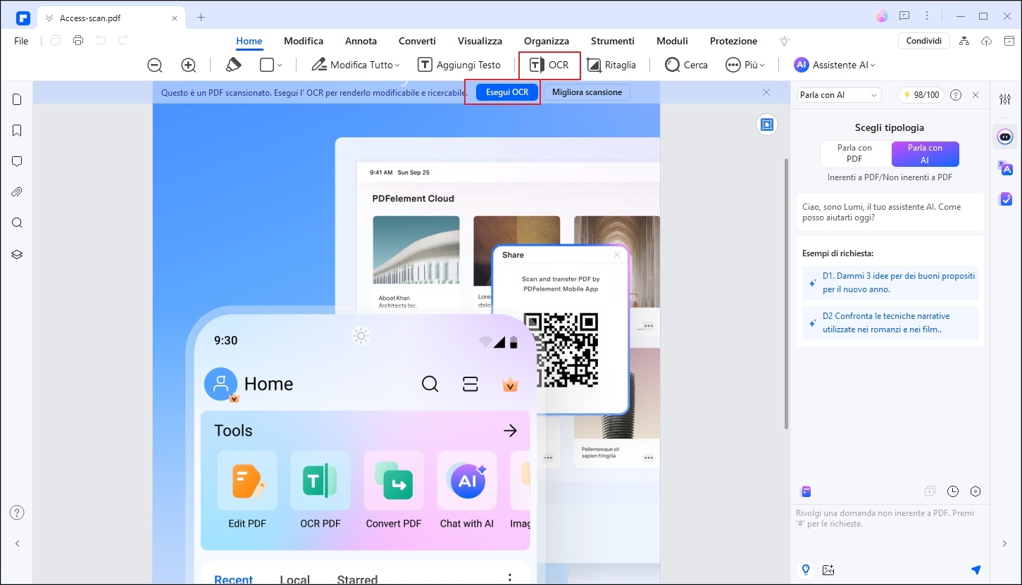Image resolution: width=1022 pixels, height=585 pixels.
Task: Click the floating blue page tool icon
Action: pyautogui.click(x=767, y=125)
